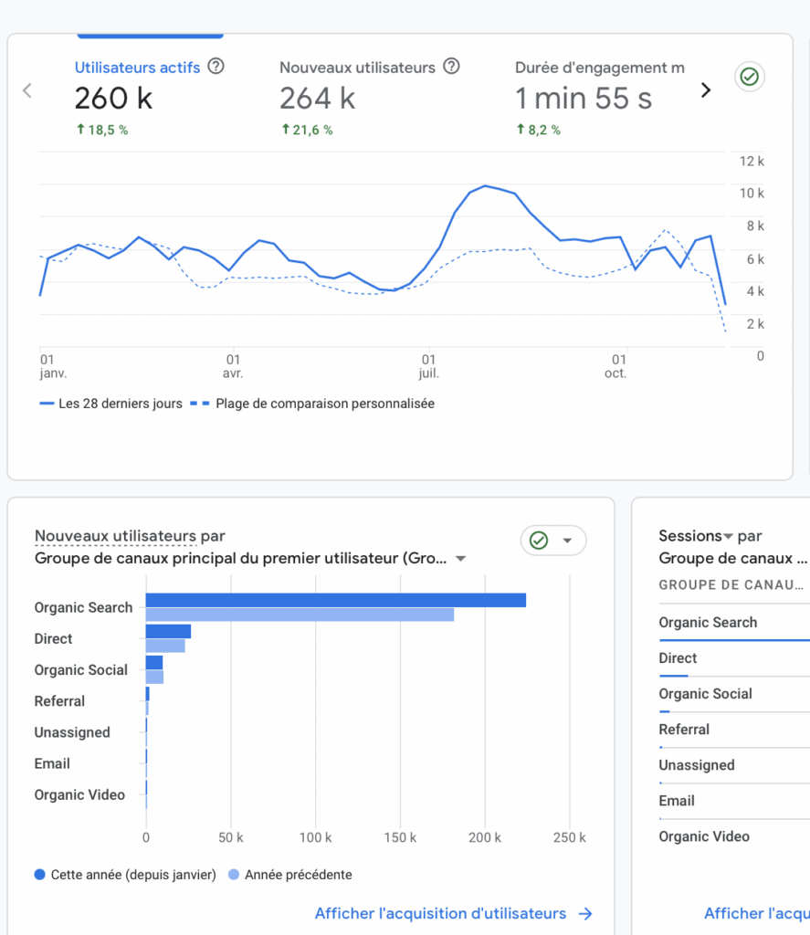Screen dimensions: 810x935
Task: Click the left arrow for previous metrics
Action: coord(27,89)
